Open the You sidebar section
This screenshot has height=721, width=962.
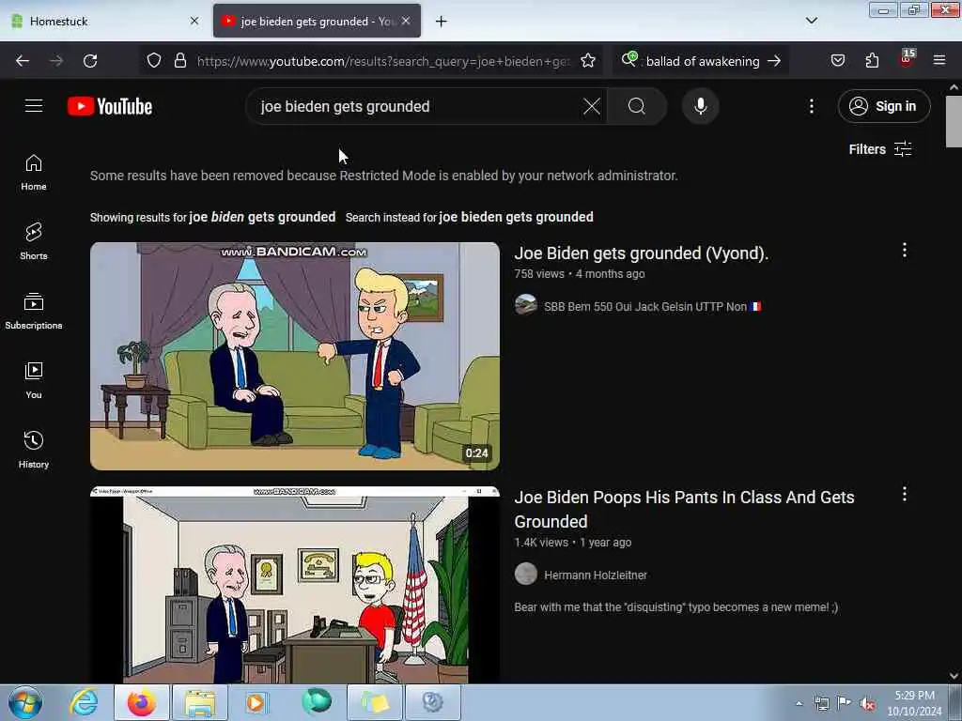34,380
